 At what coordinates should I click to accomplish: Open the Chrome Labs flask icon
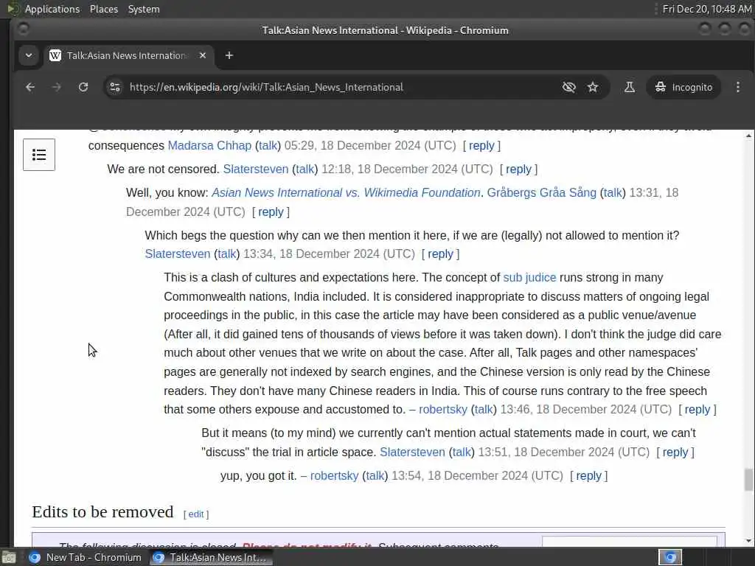(630, 87)
